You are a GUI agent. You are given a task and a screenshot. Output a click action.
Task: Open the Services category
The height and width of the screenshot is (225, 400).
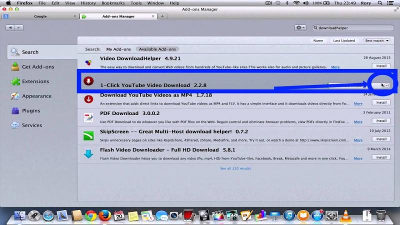(x=26, y=125)
